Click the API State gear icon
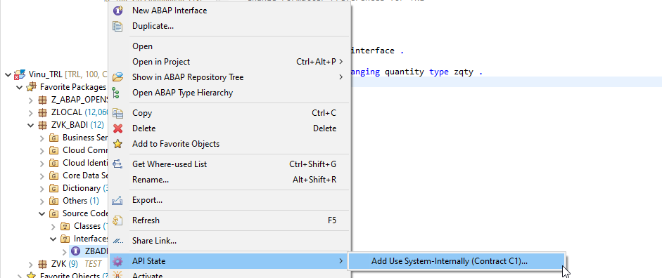Screen dimensions: 662x278 point(117,261)
